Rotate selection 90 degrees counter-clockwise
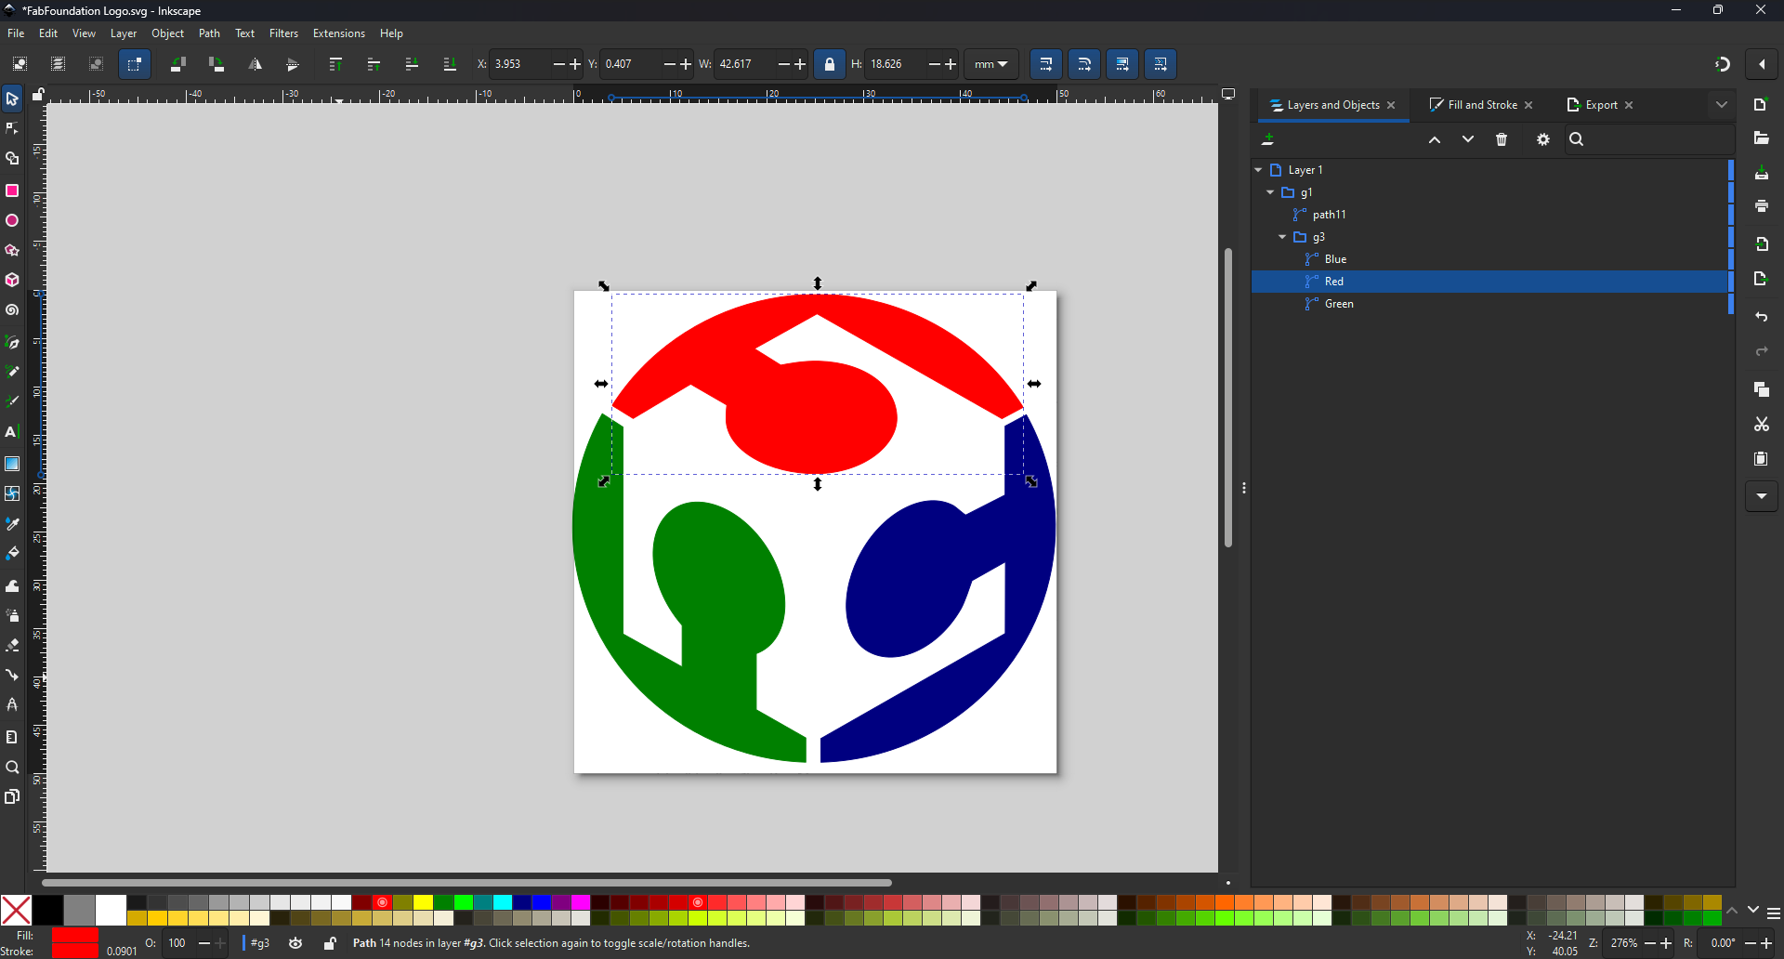The width and height of the screenshot is (1784, 959). [178, 64]
